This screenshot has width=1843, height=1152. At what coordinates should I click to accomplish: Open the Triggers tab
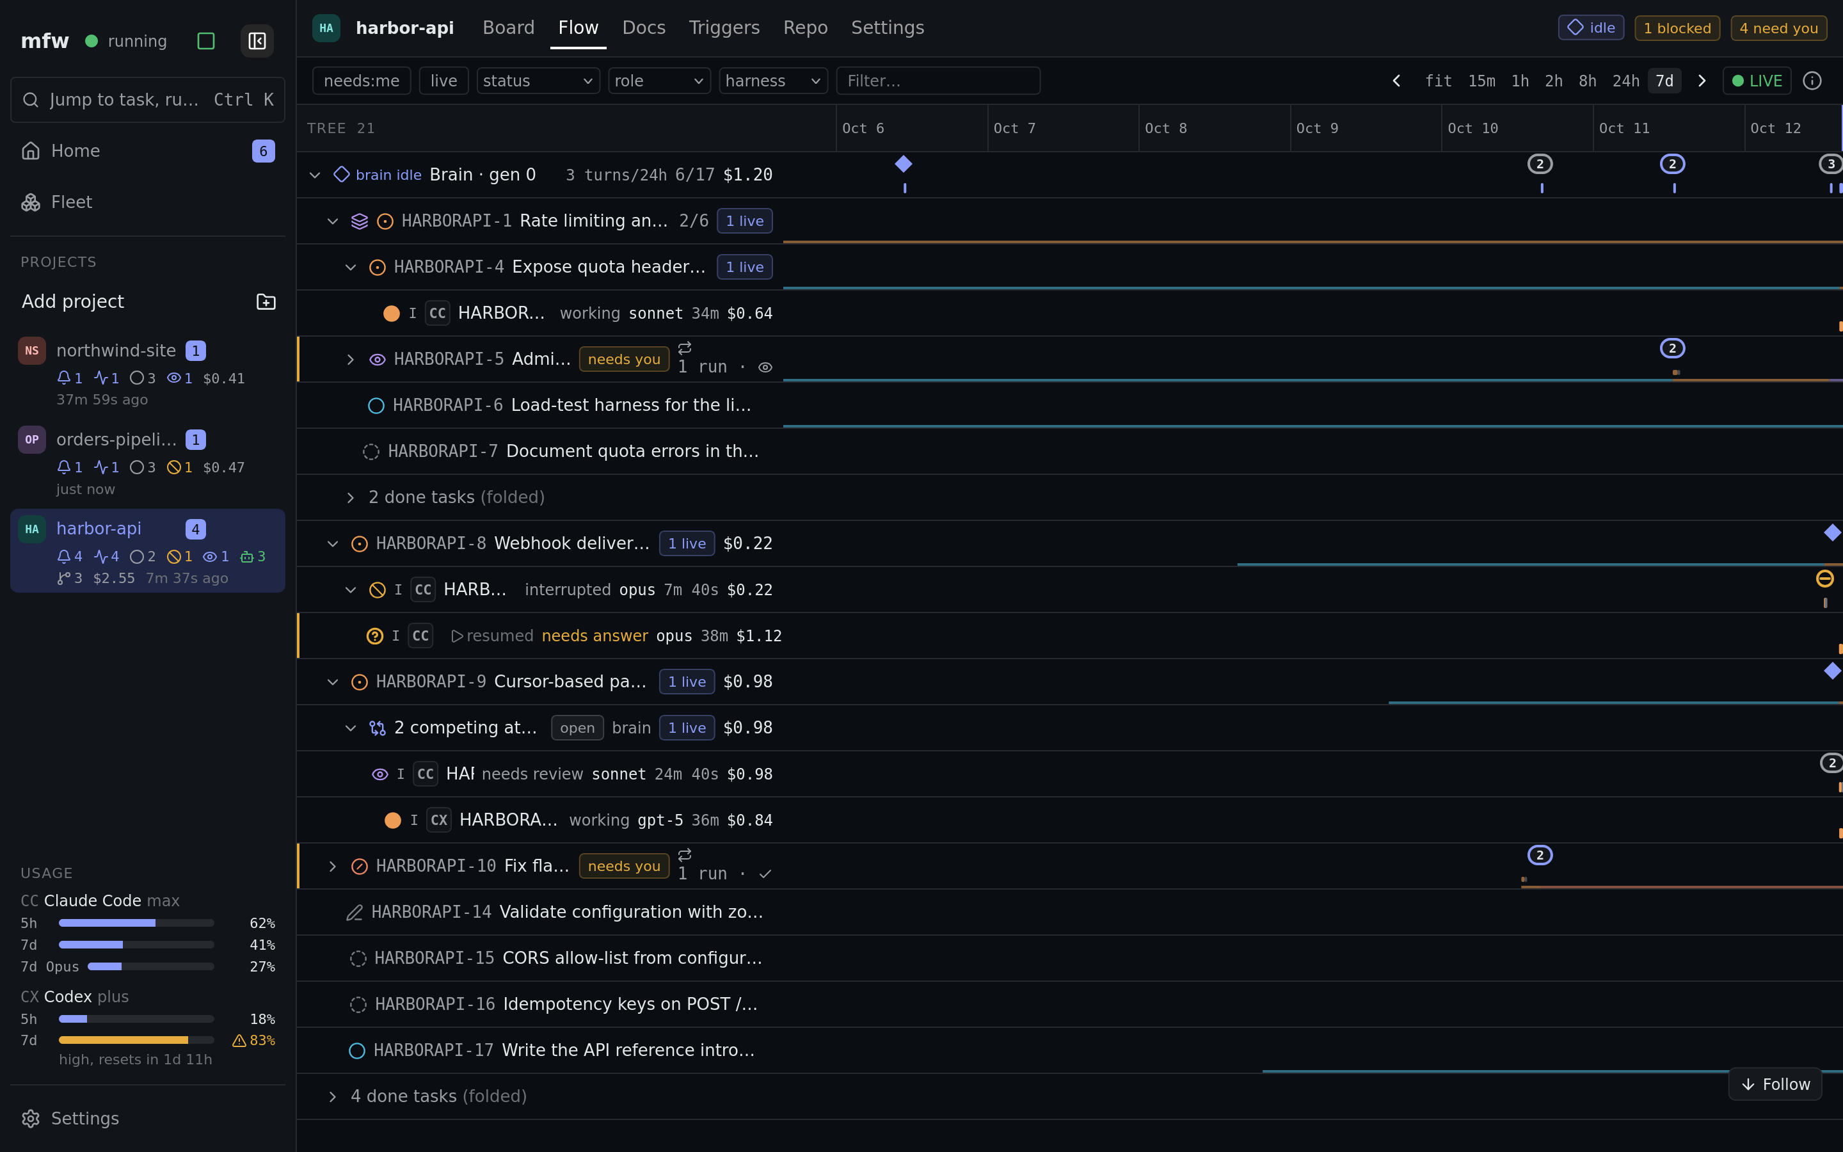click(724, 28)
